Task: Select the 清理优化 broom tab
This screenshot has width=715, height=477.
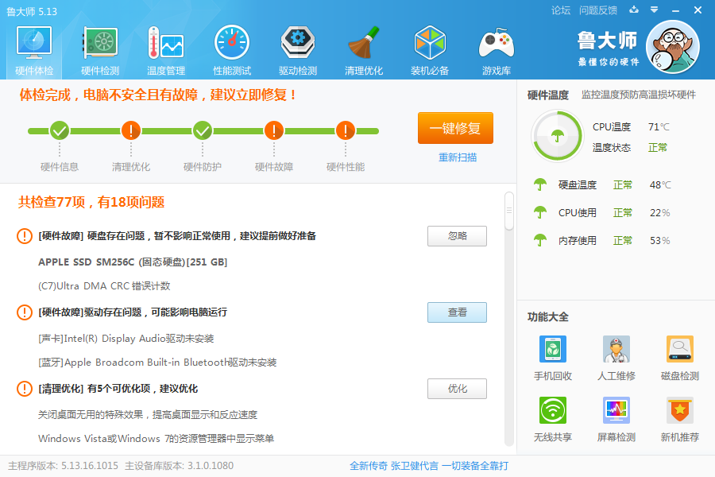Action: 363,51
